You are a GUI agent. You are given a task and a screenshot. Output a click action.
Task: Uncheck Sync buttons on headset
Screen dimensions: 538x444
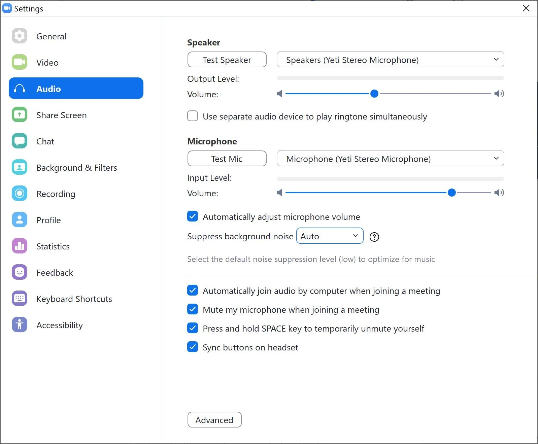click(x=193, y=347)
